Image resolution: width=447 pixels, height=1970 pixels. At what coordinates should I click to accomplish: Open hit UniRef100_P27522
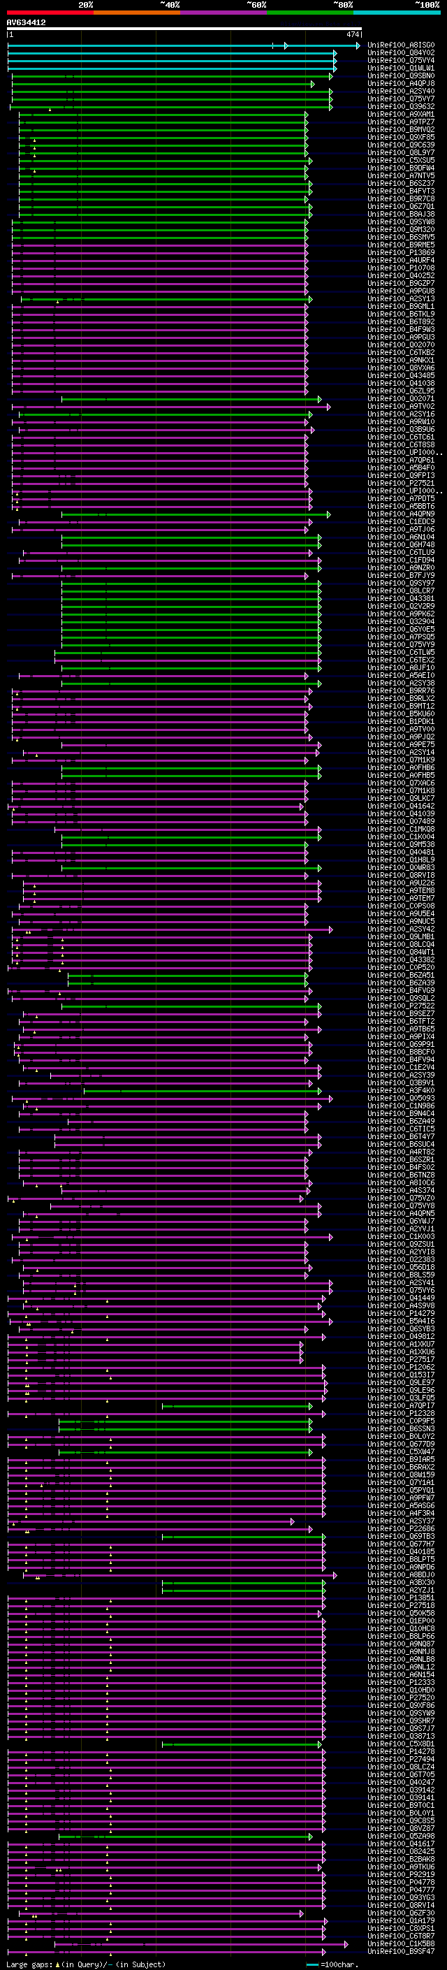point(401,1006)
